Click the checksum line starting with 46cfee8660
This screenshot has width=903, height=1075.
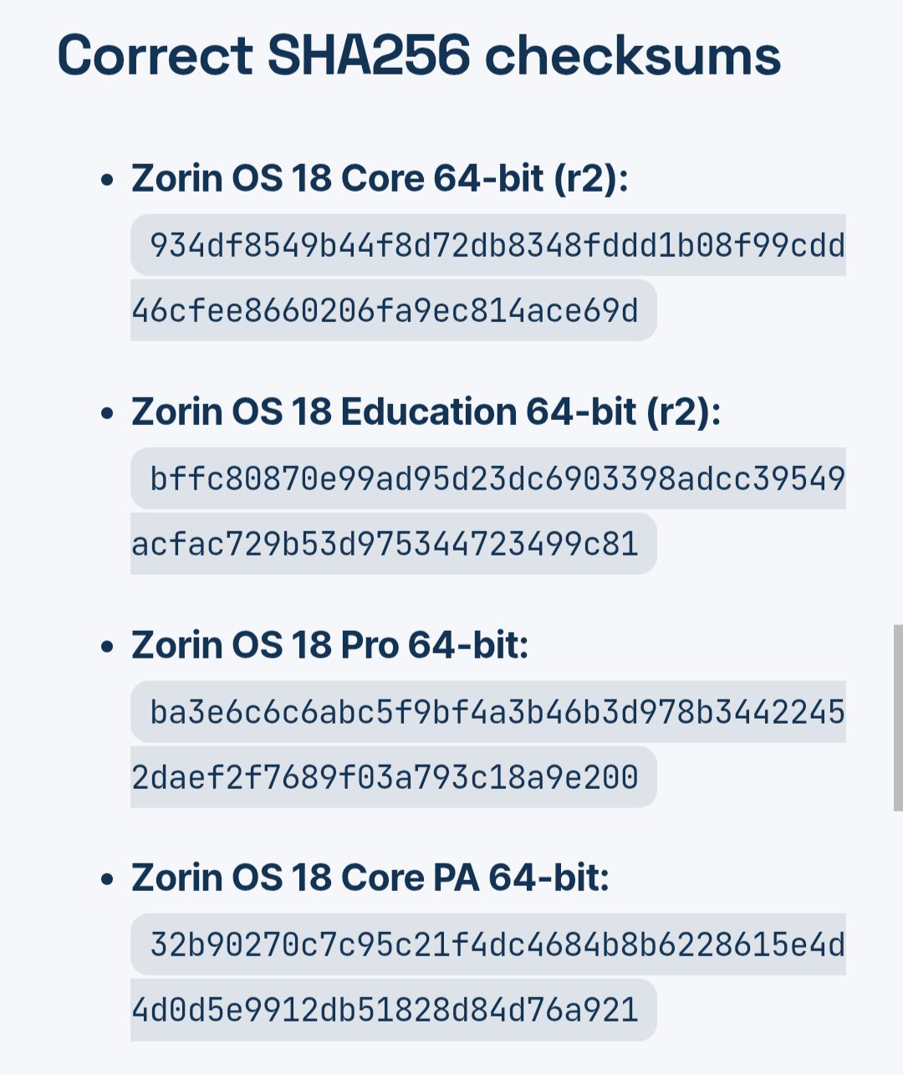(x=385, y=310)
